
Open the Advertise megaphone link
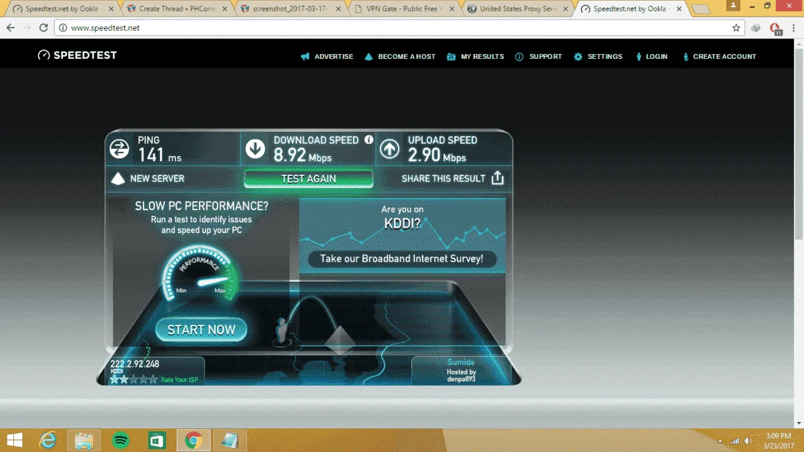point(327,57)
